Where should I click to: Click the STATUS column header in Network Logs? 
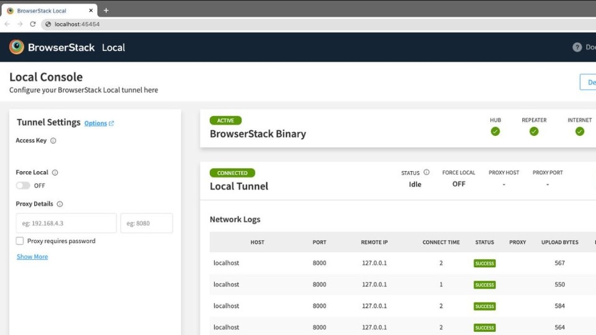(485, 242)
